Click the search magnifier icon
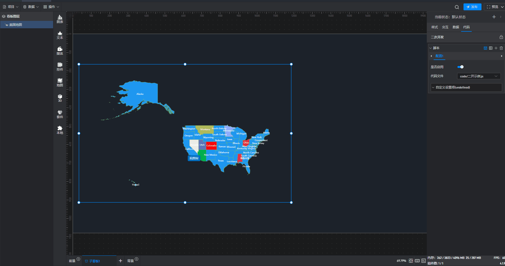 tap(457, 7)
